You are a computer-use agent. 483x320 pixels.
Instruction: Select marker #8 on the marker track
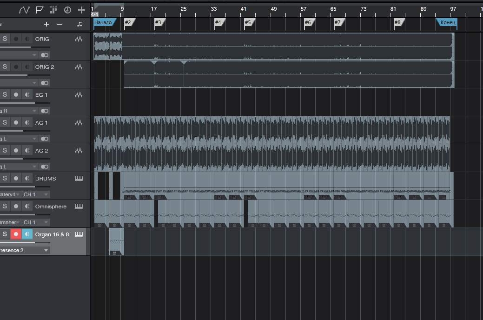(x=399, y=22)
